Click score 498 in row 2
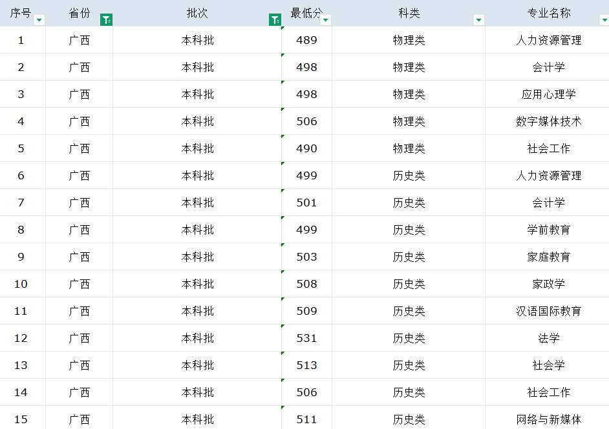 tap(306, 67)
